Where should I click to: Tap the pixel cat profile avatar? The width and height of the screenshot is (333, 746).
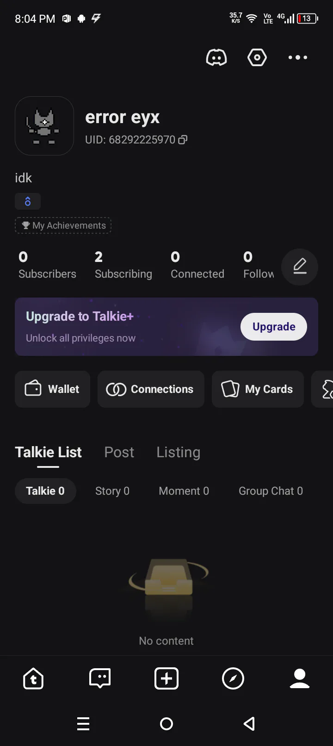click(44, 126)
